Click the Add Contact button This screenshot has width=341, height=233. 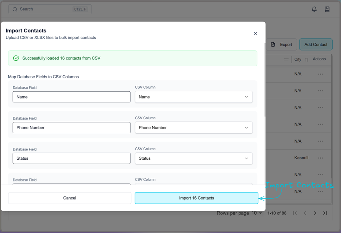click(316, 44)
